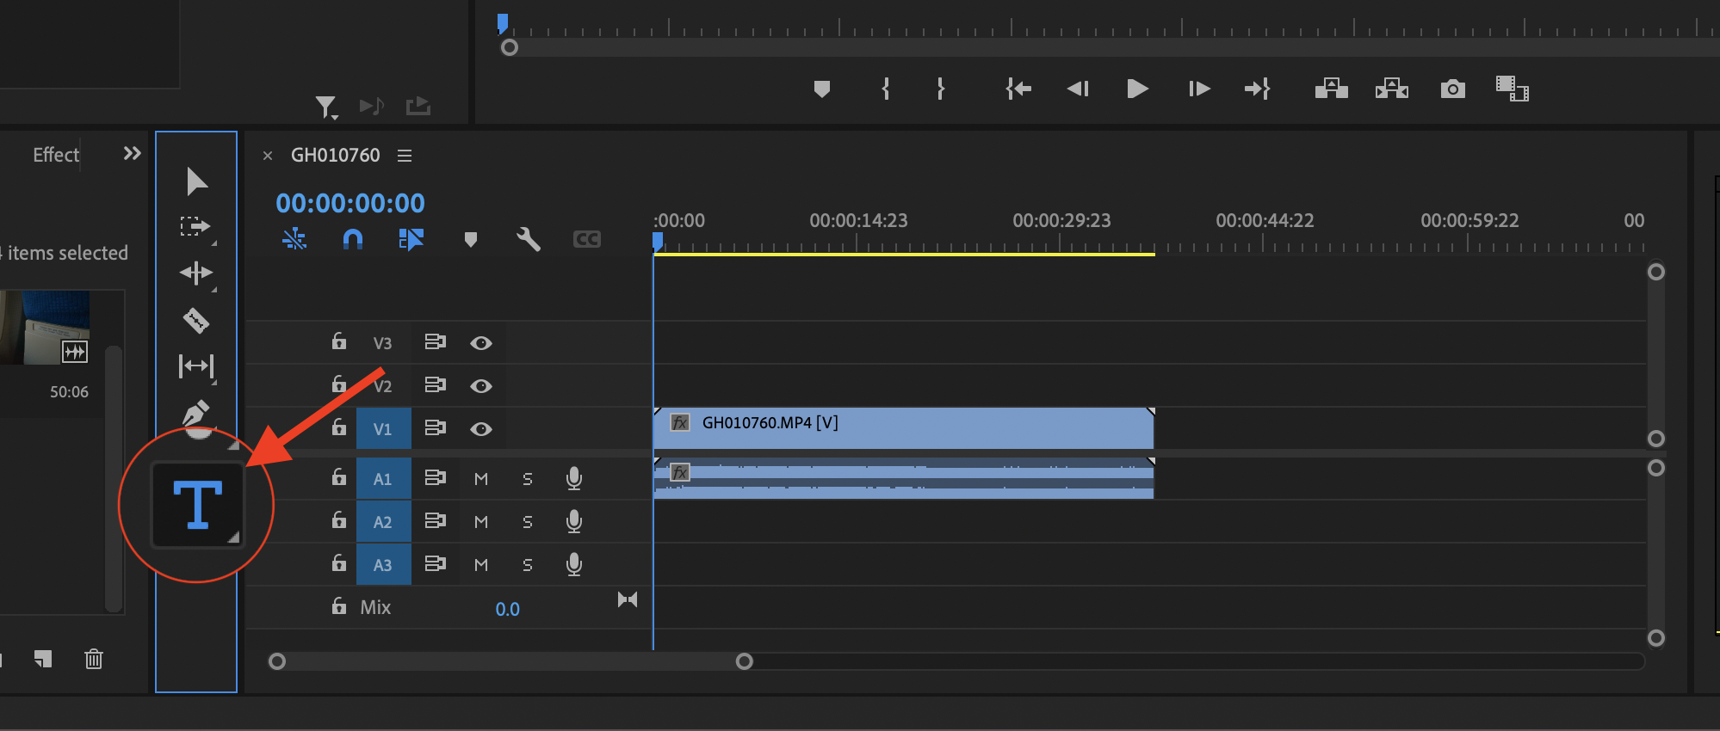Mark Out point in program monitor

pos(941,89)
